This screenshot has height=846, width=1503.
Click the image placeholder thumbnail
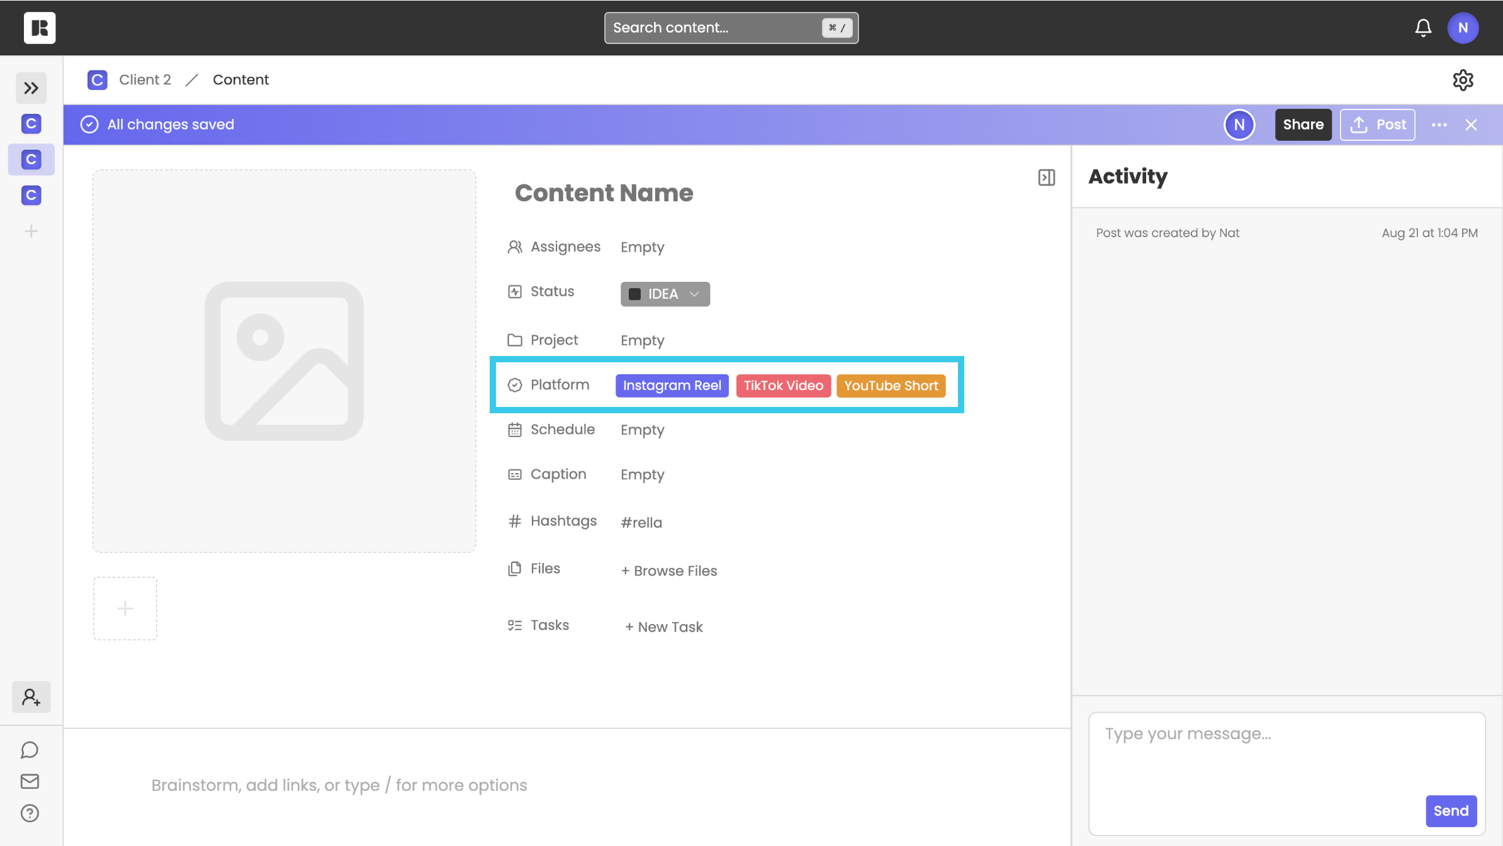click(284, 361)
